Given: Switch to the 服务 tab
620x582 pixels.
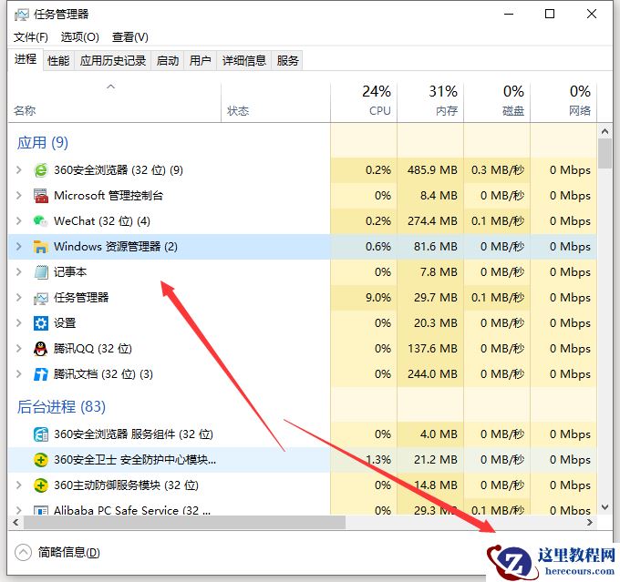Looking at the screenshot, I should (287, 61).
